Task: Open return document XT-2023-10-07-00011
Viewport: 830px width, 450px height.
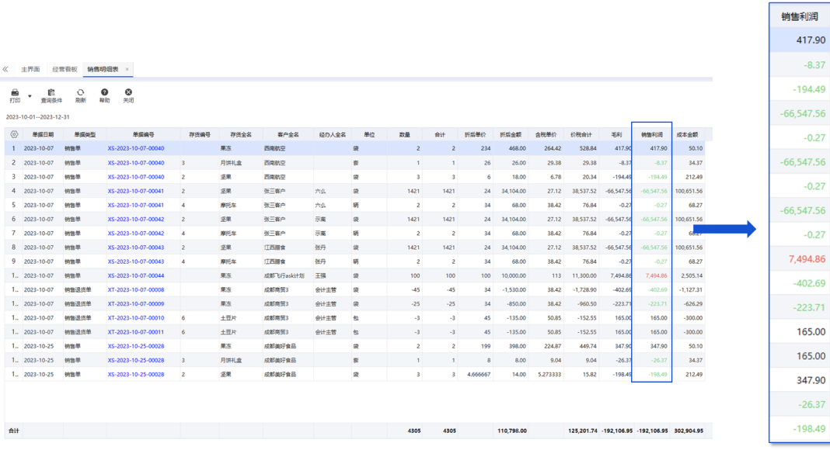Action: (136, 332)
